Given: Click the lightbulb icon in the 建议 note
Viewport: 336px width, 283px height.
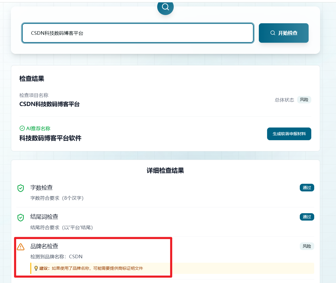Looking at the screenshot, I should pos(36,268).
